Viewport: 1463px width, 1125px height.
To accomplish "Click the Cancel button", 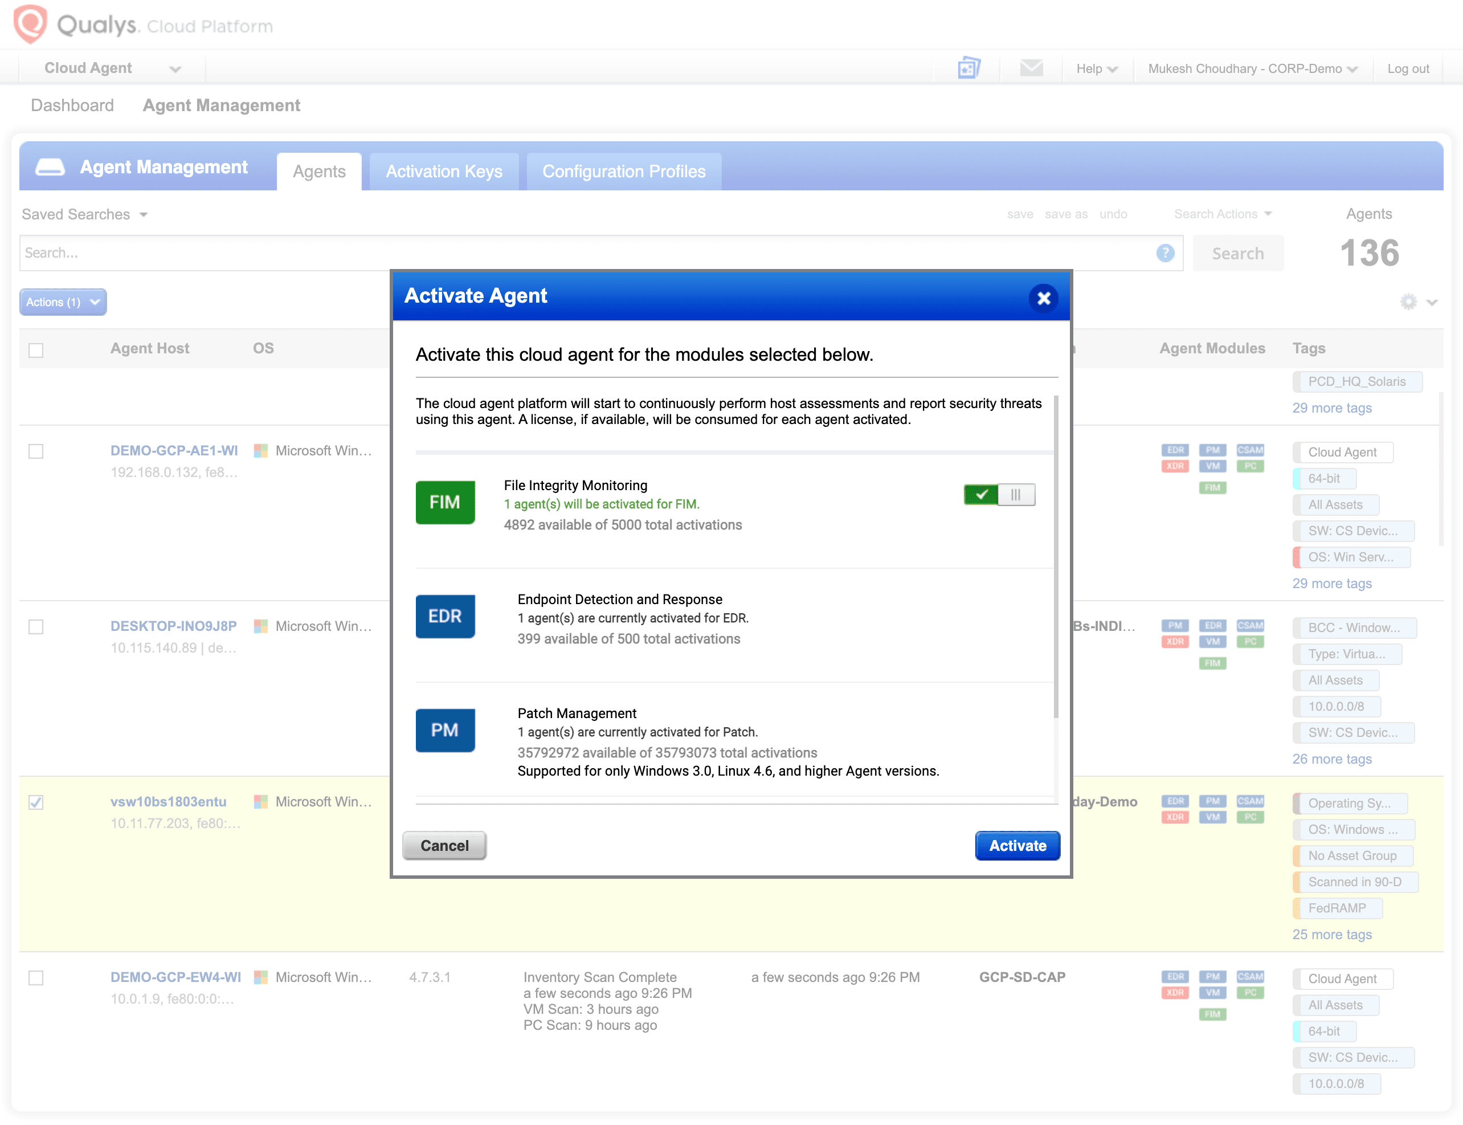I will 444,846.
